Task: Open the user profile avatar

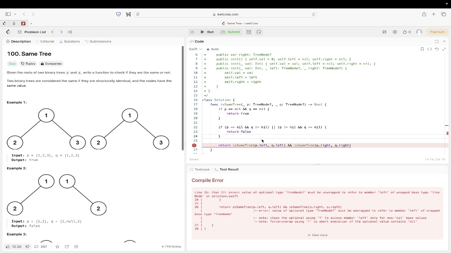Action: (419, 32)
